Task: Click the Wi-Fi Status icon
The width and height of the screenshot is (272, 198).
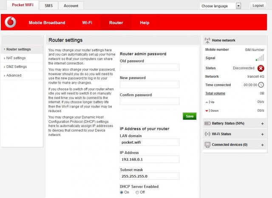Action: click(x=207, y=134)
